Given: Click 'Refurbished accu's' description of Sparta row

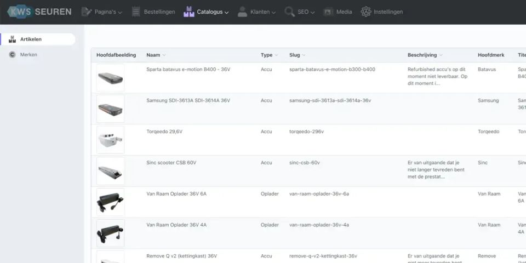Looking at the screenshot, I should (437, 77).
